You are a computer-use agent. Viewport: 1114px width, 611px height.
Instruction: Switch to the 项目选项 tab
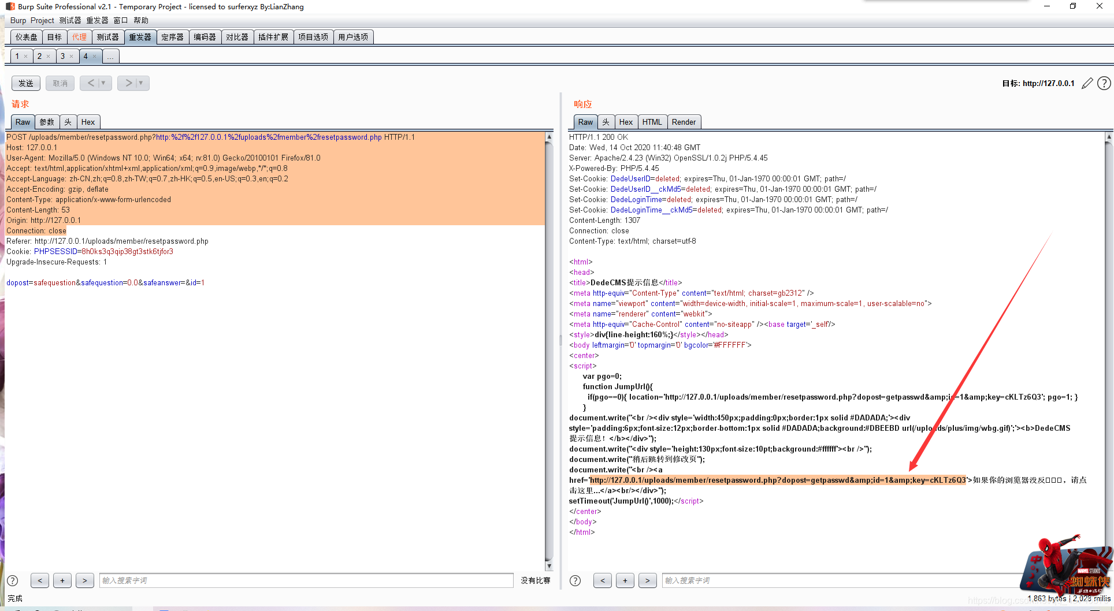click(314, 37)
